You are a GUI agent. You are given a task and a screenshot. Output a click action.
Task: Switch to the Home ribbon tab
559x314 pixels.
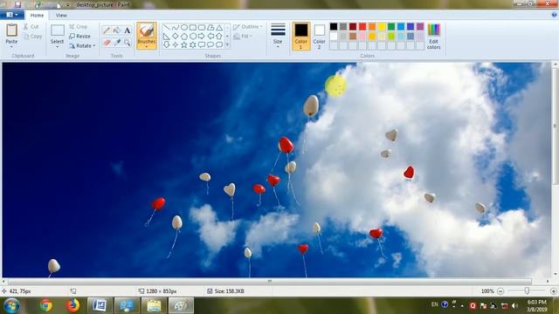tap(37, 16)
